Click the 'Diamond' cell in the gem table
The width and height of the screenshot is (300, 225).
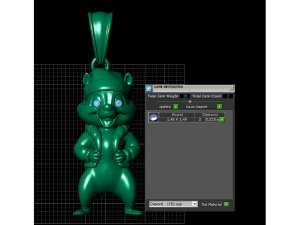click(x=209, y=114)
